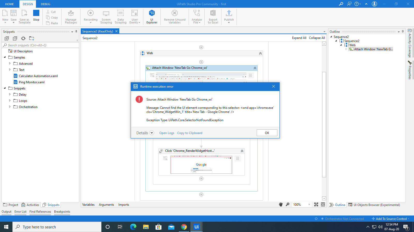Open Chrome from the taskbar
This screenshot has width=414, height=232.
coord(184,227)
